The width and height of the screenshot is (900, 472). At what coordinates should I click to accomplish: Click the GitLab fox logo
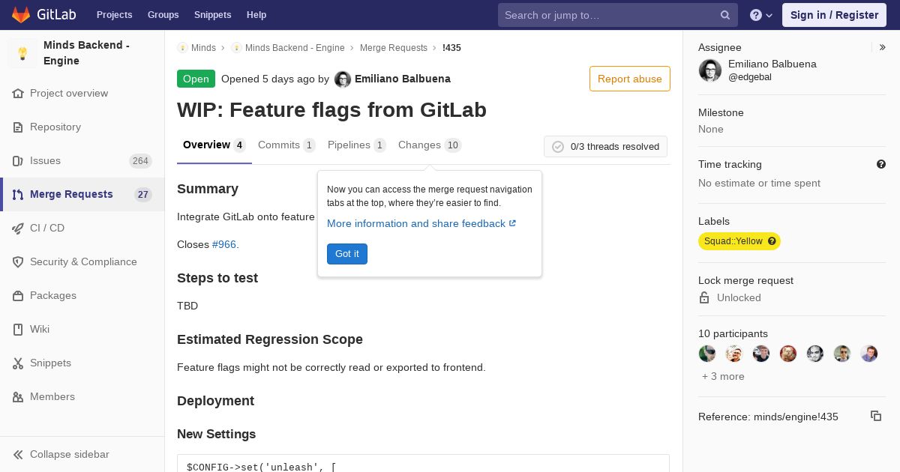point(21,15)
